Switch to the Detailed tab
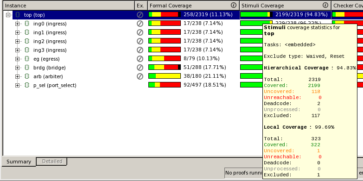Viewport: 363px width, 181px height. [x=52, y=161]
